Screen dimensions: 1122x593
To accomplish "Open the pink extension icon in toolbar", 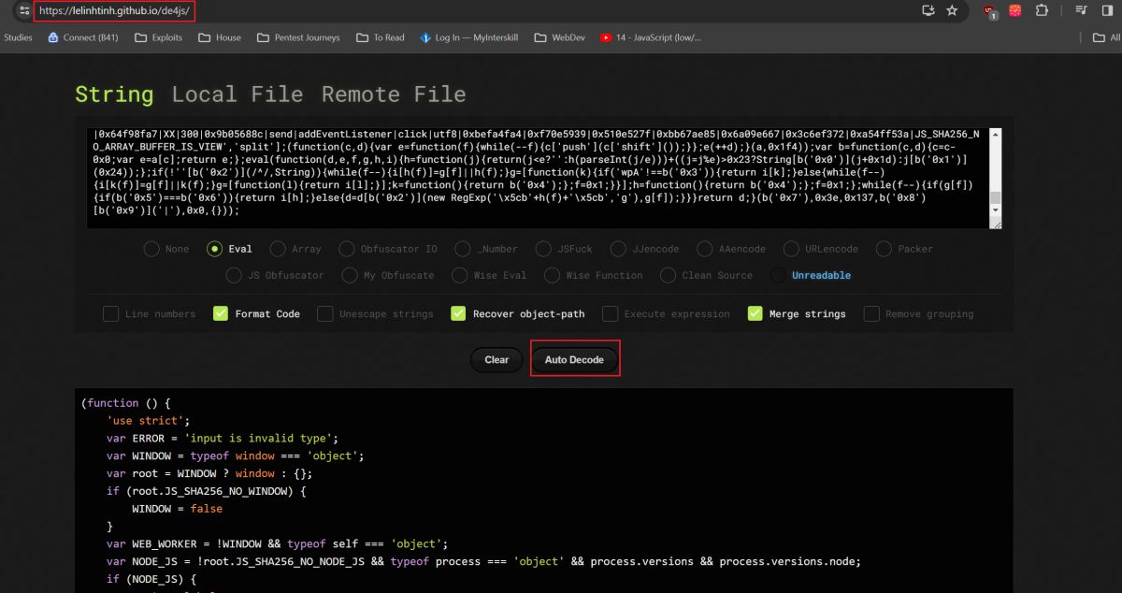I will coord(1016,11).
